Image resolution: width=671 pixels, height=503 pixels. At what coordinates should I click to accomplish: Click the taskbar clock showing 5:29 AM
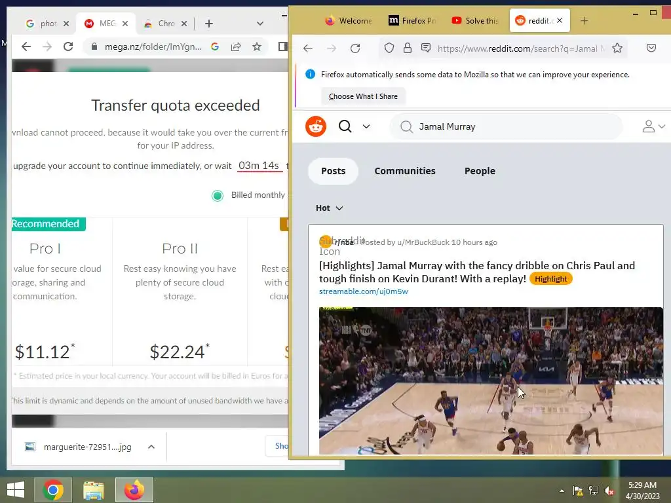(x=642, y=491)
